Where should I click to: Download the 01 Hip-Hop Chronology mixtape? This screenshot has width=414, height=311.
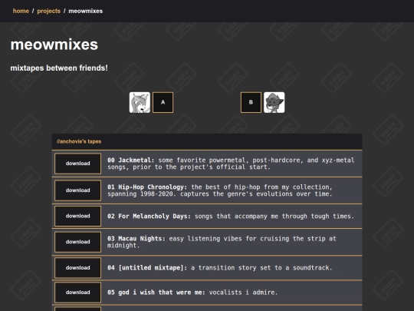coord(77,190)
